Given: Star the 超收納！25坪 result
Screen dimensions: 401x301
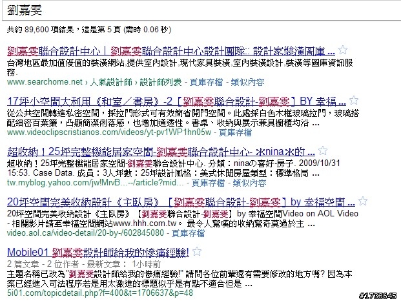Looking at the screenshot, I should pyautogui.click(x=323, y=150).
